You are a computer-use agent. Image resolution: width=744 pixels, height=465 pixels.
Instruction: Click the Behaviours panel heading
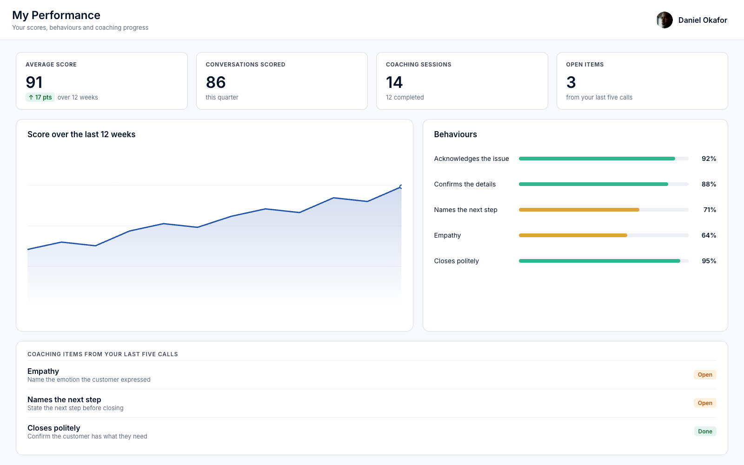click(456, 134)
